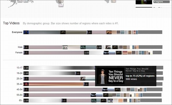Click the 'Female' row label
Viewport: 172px width, 105px height.
coord(19,52)
